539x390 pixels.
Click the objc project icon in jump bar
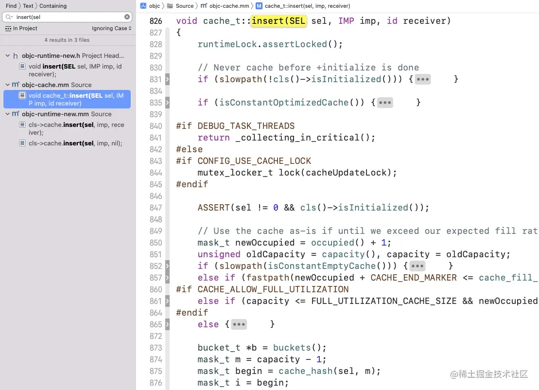(x=143, y=6)
